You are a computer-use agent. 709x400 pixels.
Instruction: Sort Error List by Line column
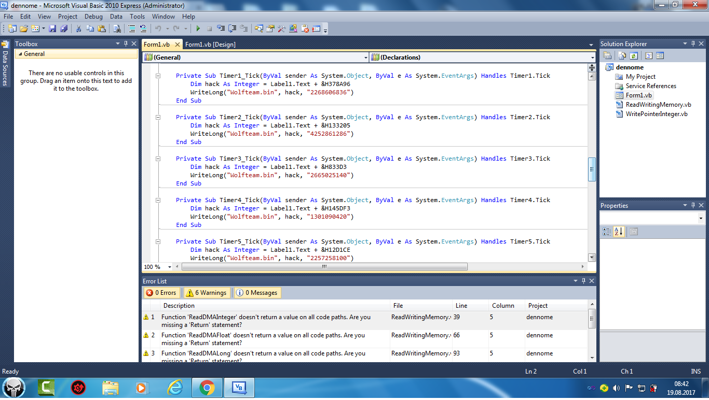click(x=470, y=306)
